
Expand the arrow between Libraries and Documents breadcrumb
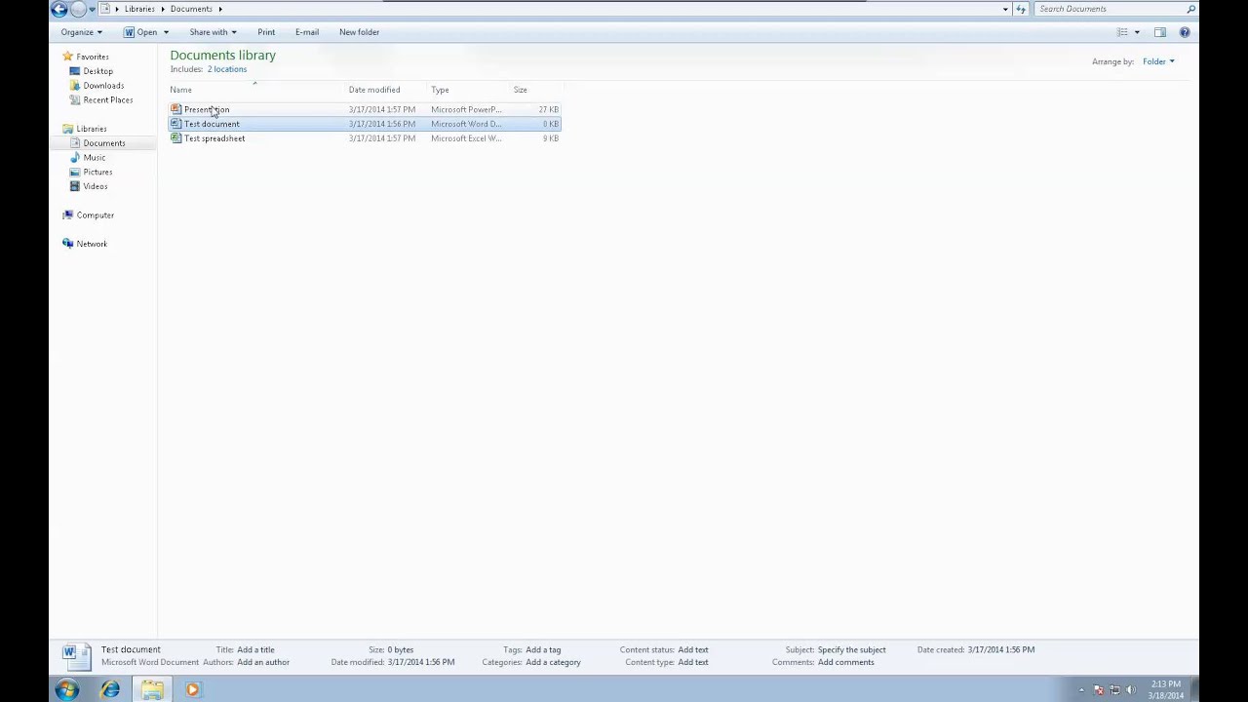[163, 9]
